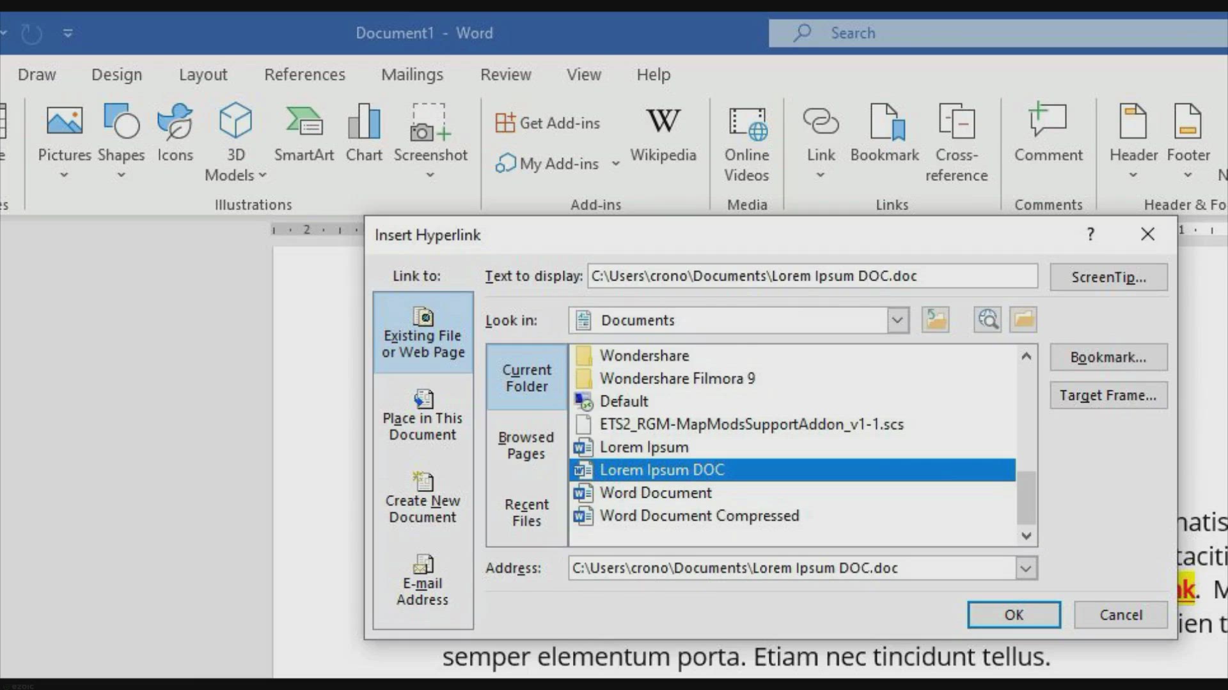Insert a SmartArt graphic
The height and width of the screenshot is (690, 1228).
[304, 133]
